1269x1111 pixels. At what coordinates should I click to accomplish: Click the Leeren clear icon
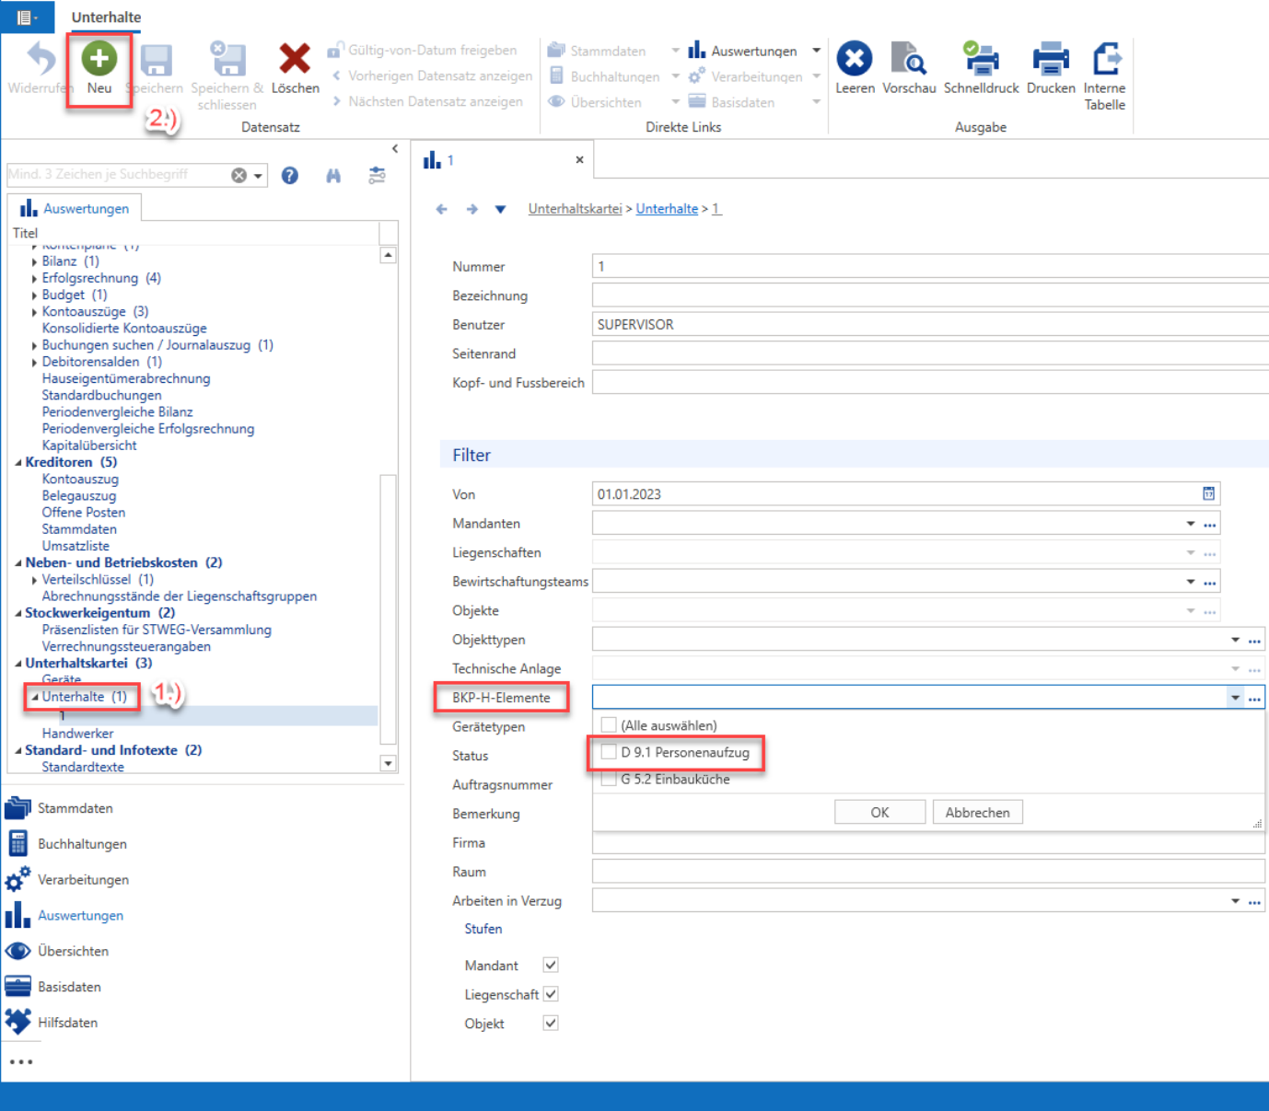tap(855, 59)
